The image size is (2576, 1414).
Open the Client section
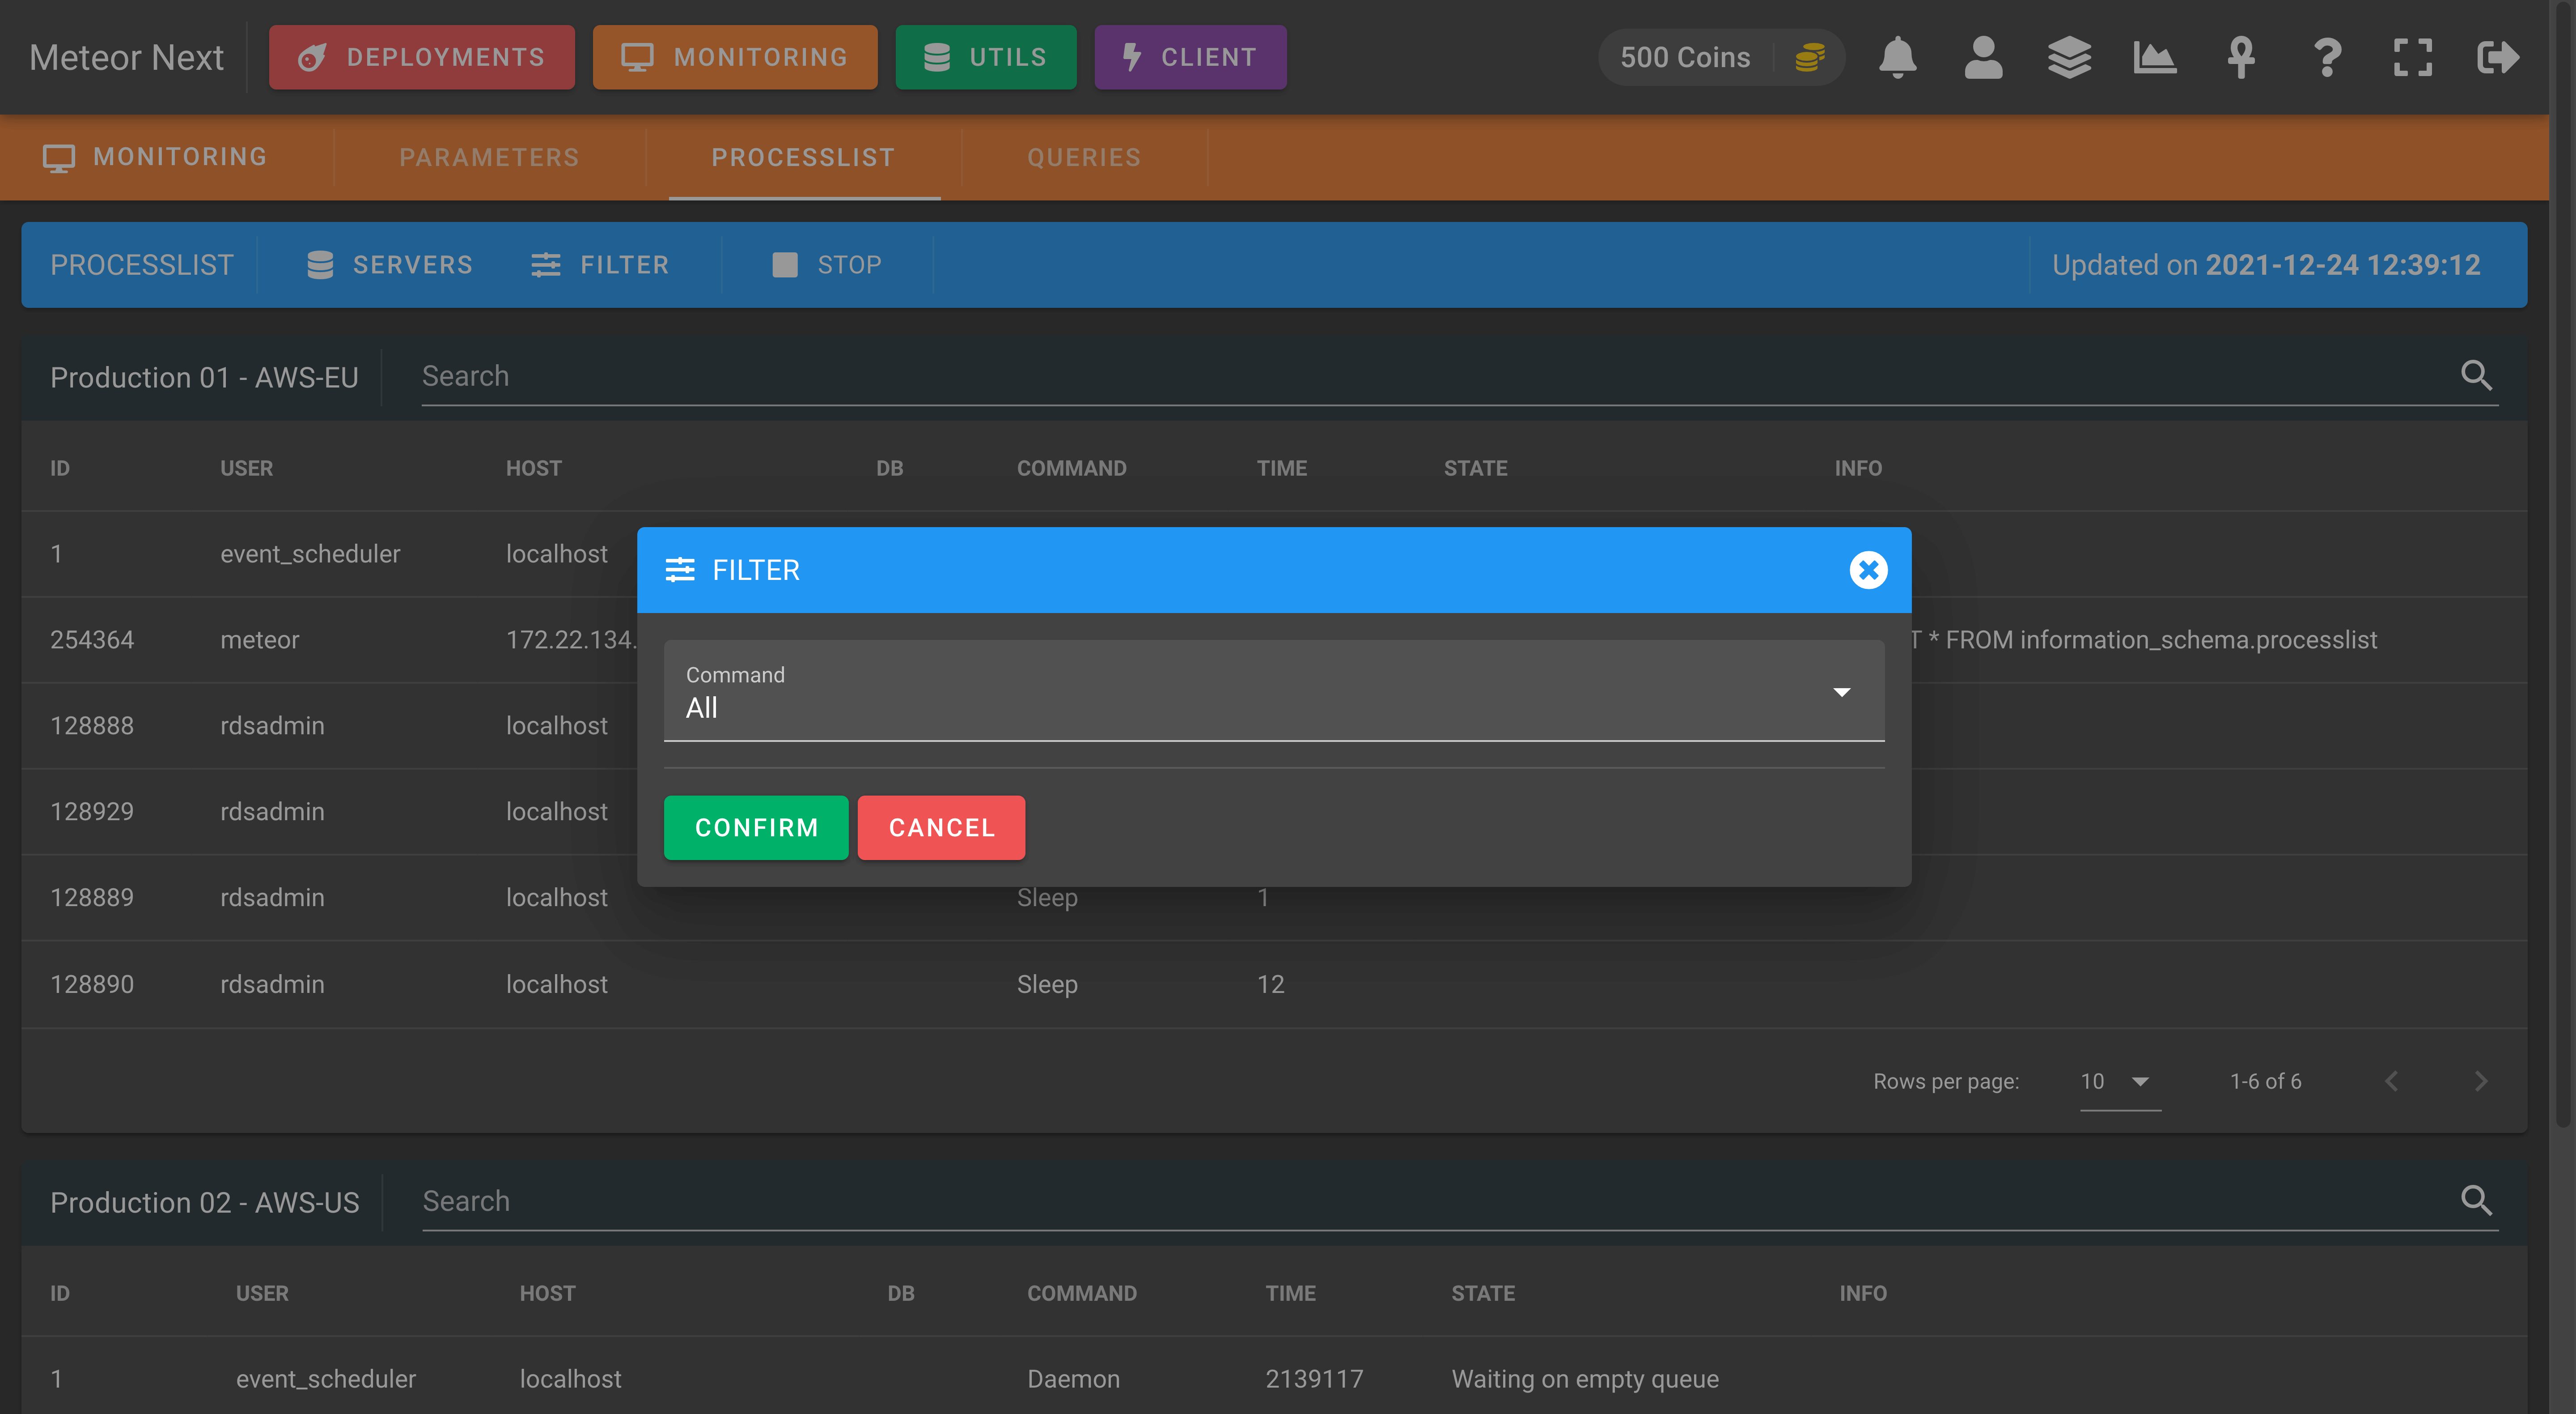tap(1190, 57)
